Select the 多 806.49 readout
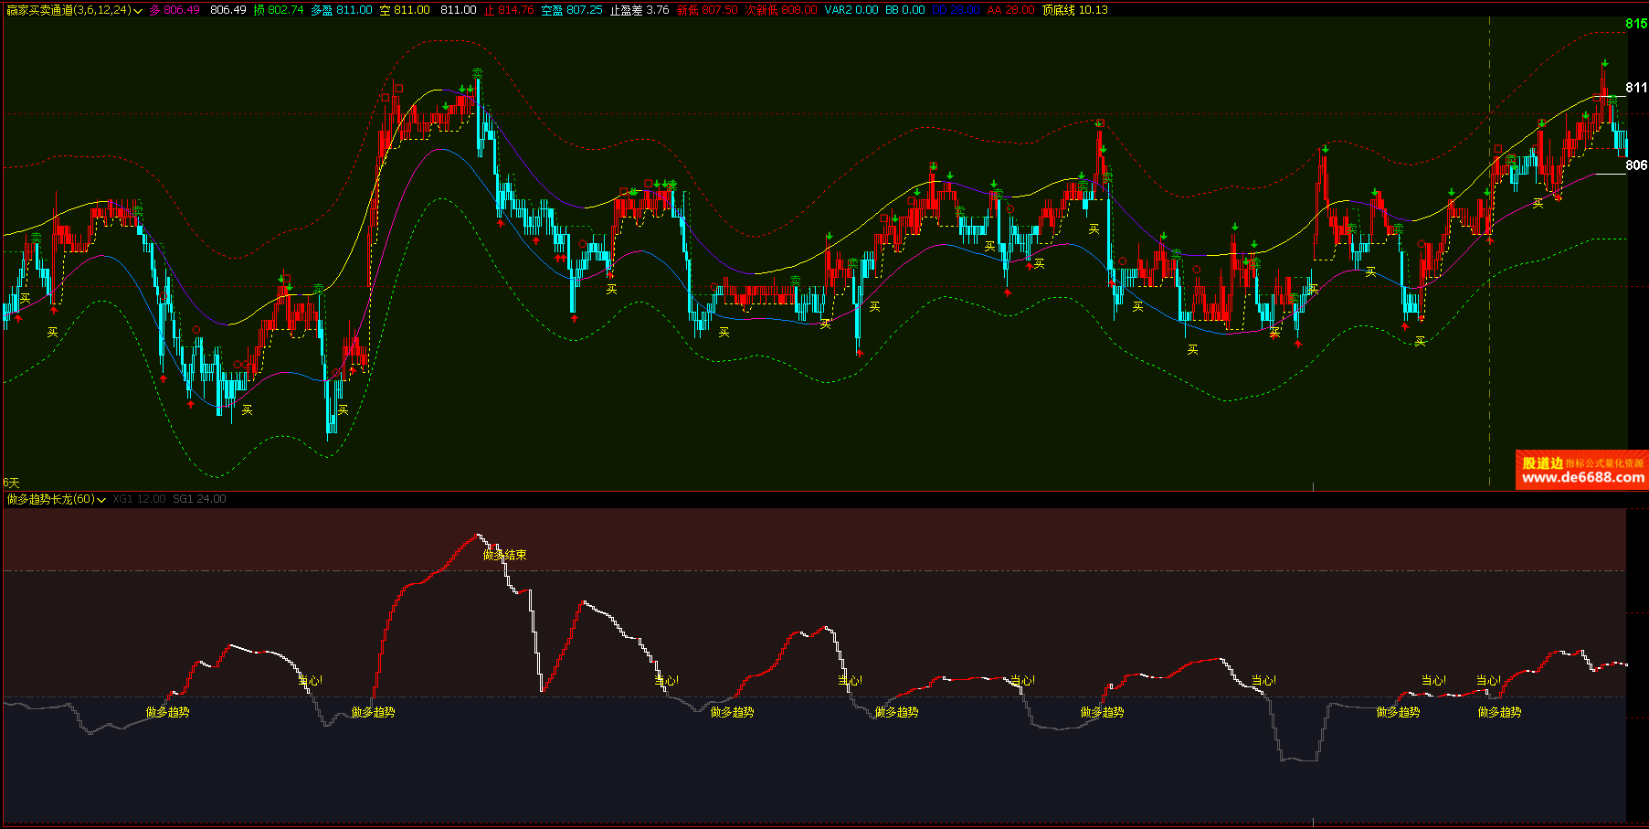1649x829 pixels. 174,10
